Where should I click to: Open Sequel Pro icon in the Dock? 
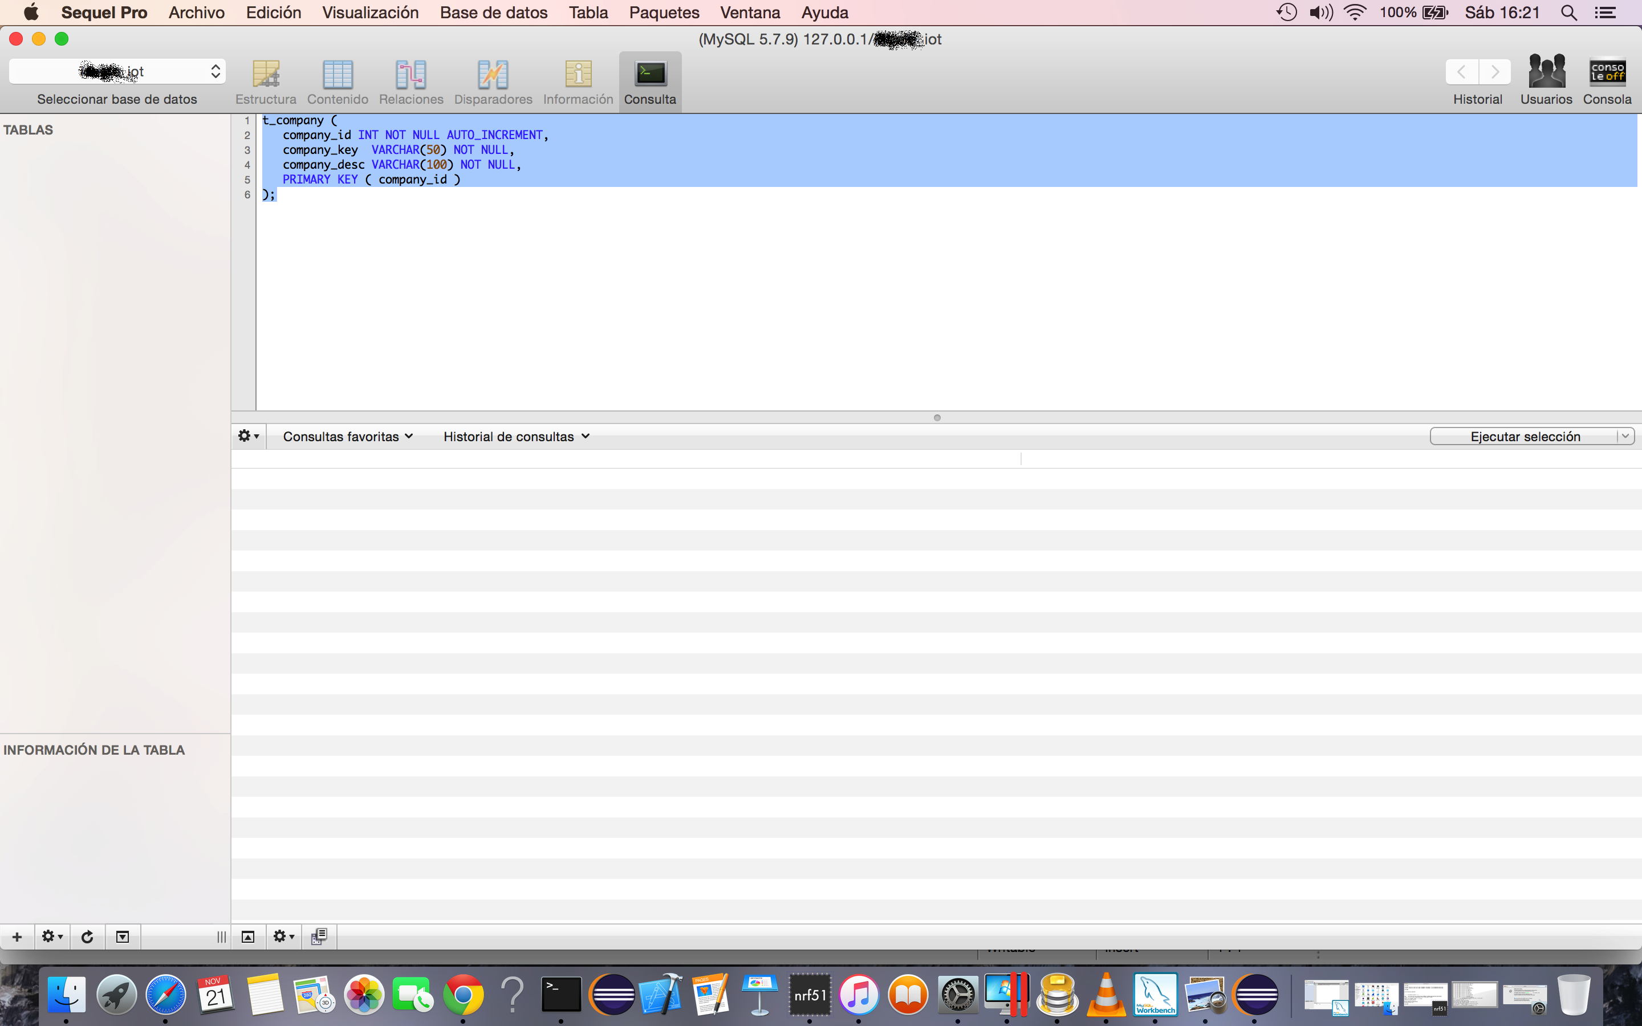pos(1056,995)
